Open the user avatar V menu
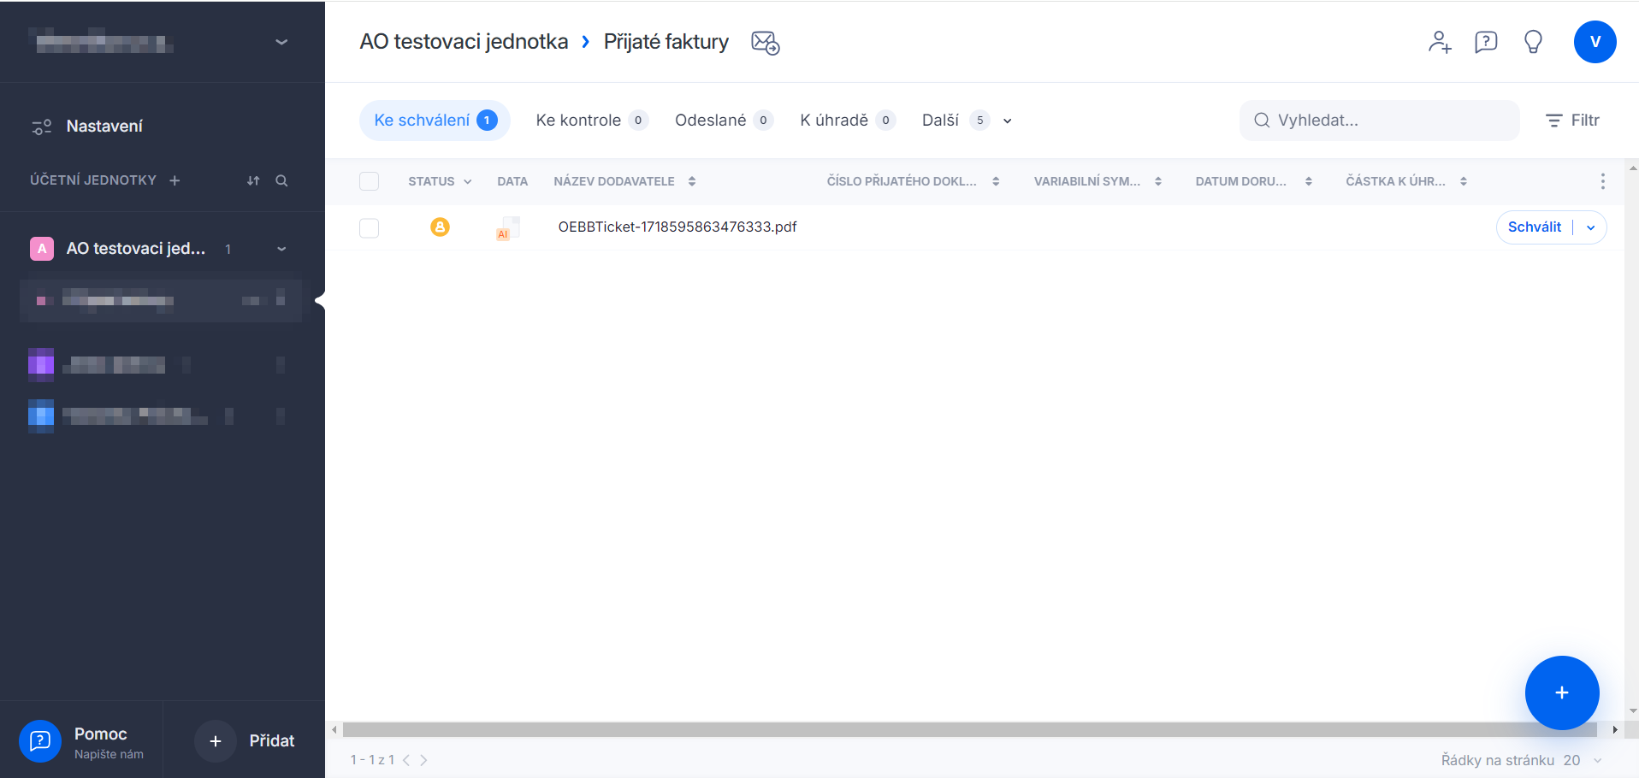This screenshot has height=778, width=1639. (x=1595, y=42)
